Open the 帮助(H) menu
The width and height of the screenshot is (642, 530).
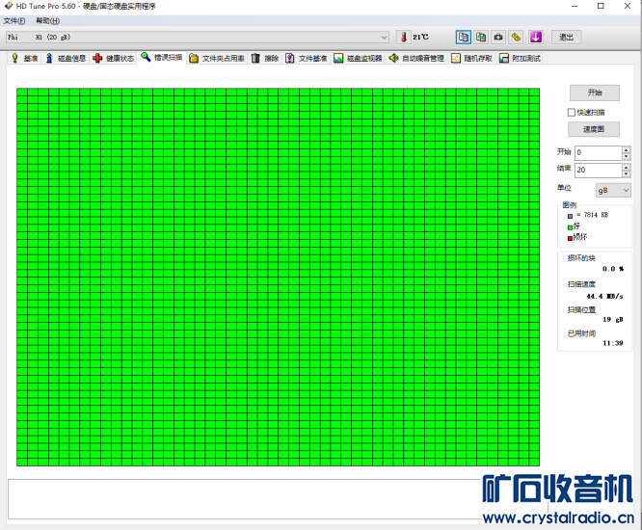pyautogui.click(x=47, y=21)
